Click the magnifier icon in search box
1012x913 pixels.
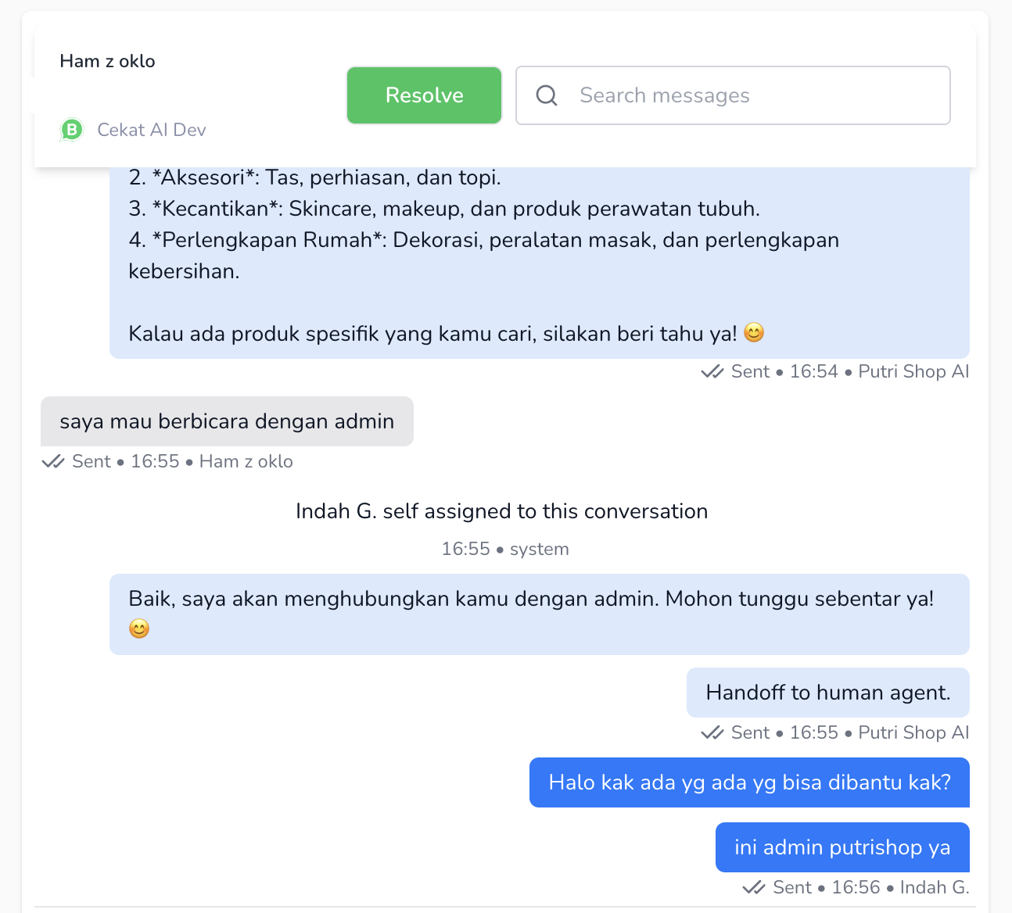547,95
